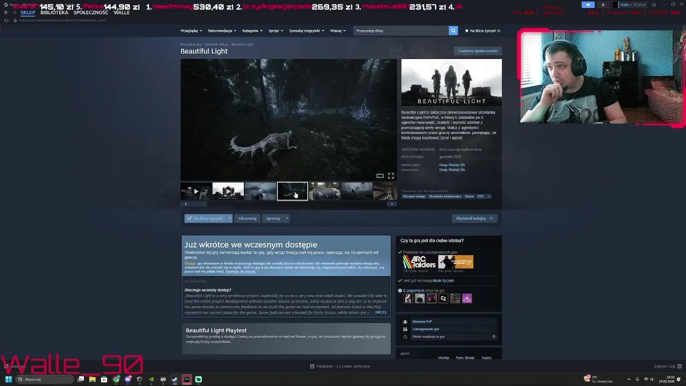
Task: Play the first trailer thumbnail
Action: click(196, 191)
